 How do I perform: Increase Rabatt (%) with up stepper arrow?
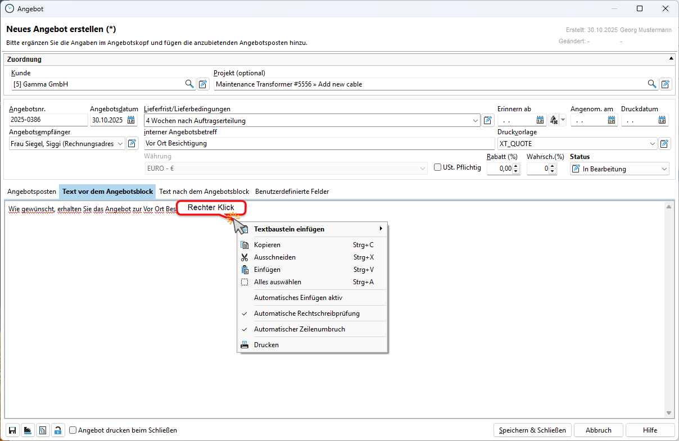pyautogui.click(x=517, y=166)
